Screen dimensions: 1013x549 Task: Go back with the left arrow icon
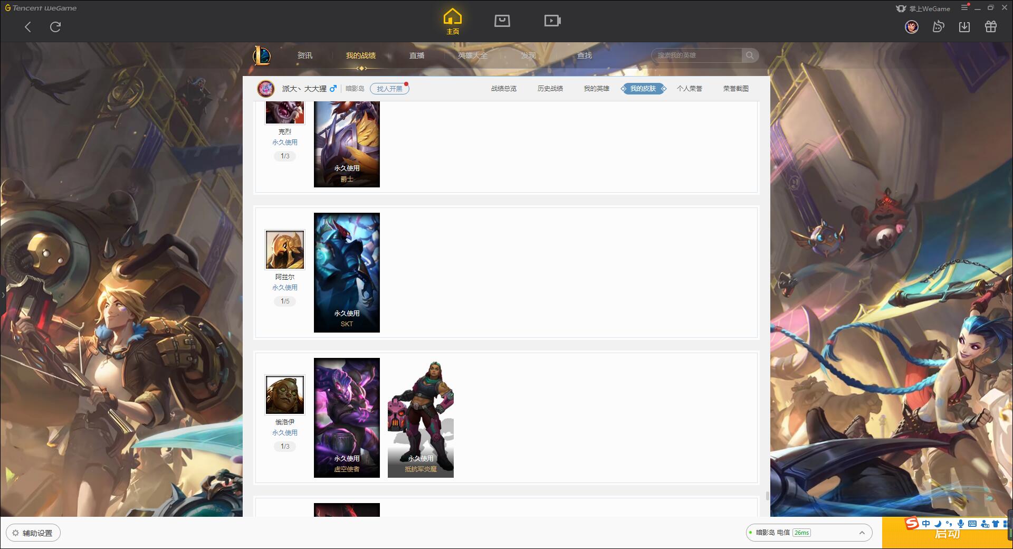coord(28,27)
